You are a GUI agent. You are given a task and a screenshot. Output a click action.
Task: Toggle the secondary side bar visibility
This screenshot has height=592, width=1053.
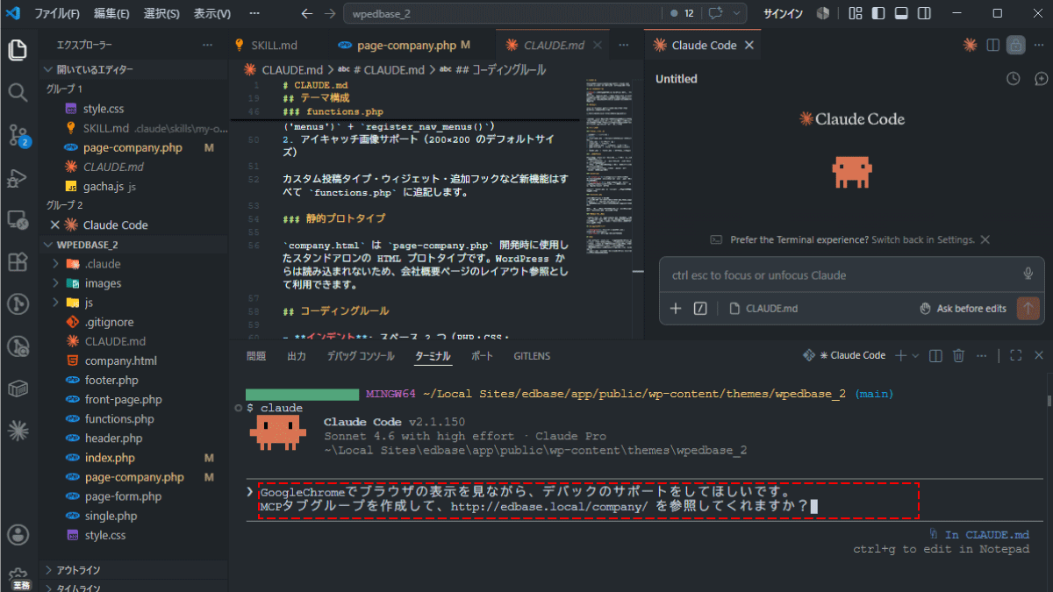tap(924, 13)
